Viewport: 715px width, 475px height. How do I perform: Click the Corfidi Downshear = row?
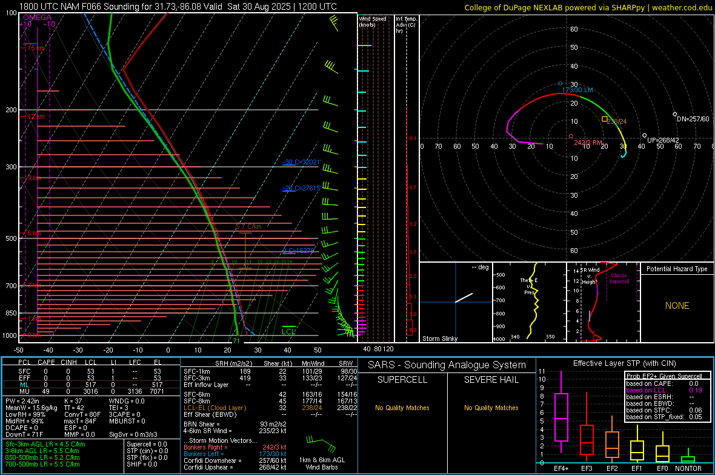pyautogui.click(x=235, y=460)
